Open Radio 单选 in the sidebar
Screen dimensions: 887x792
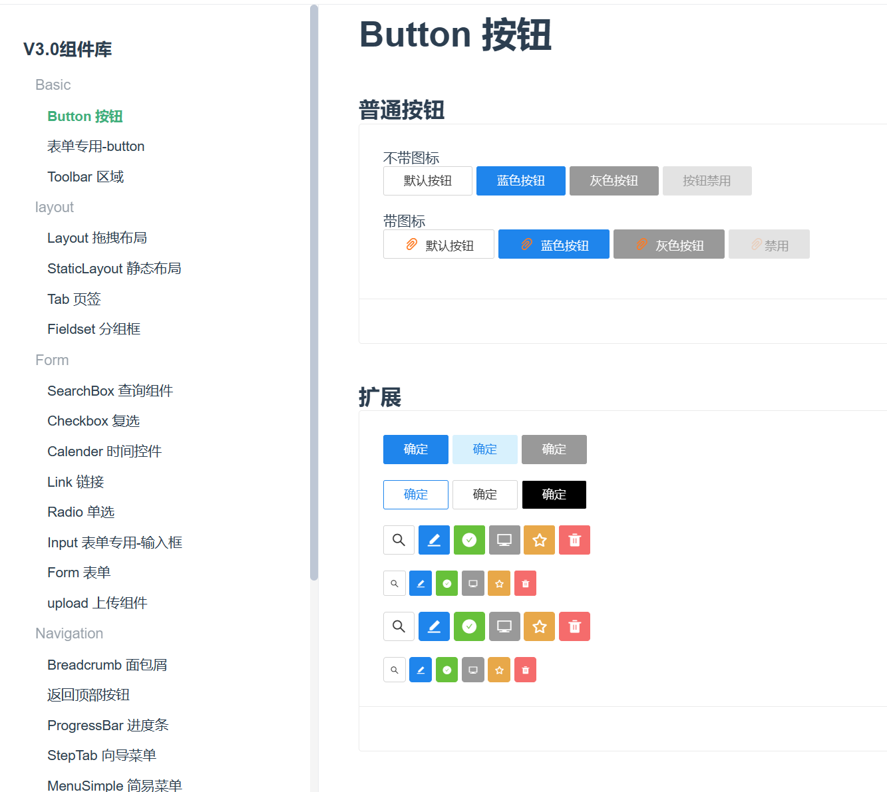click(81, 512)
